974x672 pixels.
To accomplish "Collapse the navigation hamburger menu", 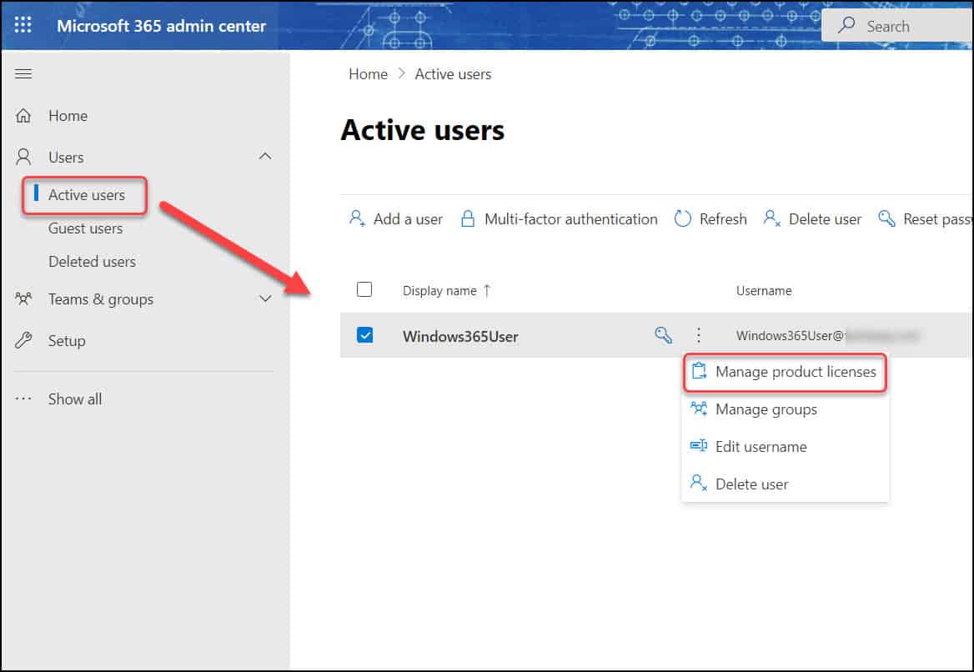I will [23, 74].
